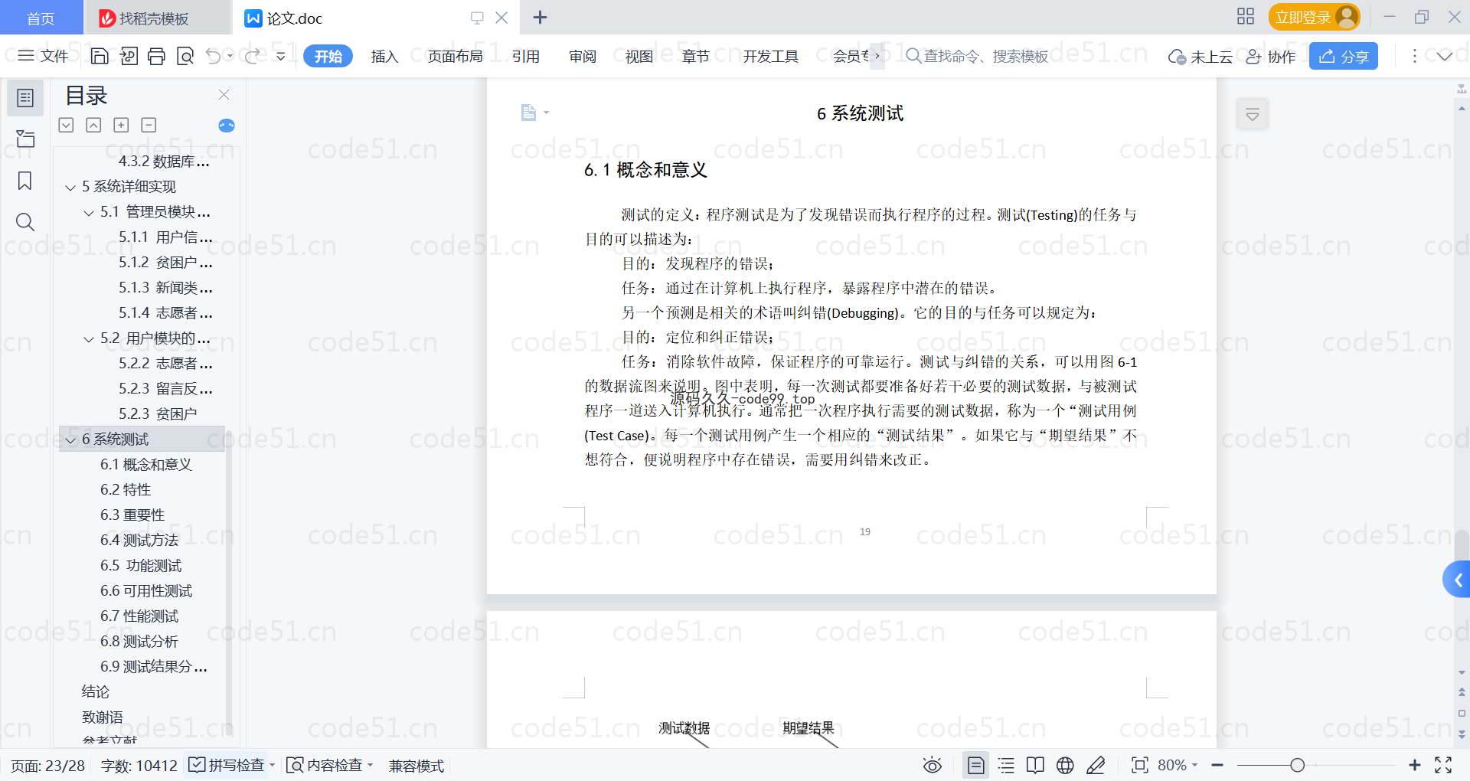Image resolution: width=1470 pixels, height=781 pixels.
Task: Click the 查找命令 search box
Action: click(977, 56)
